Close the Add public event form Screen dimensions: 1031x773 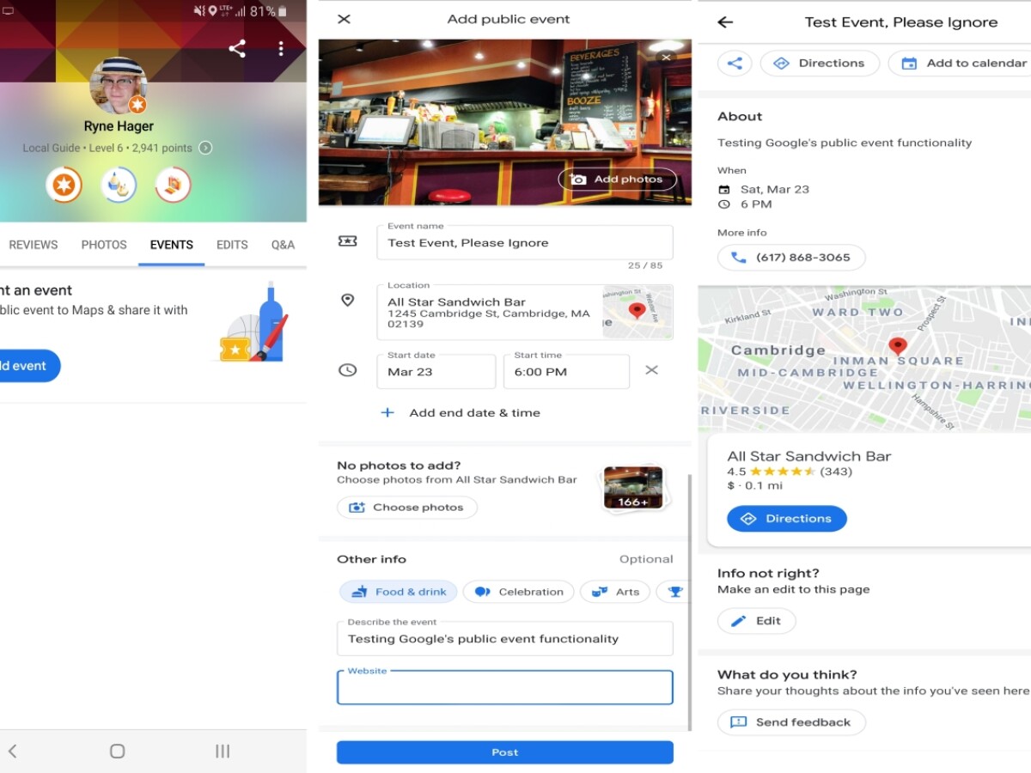point(344,19)
